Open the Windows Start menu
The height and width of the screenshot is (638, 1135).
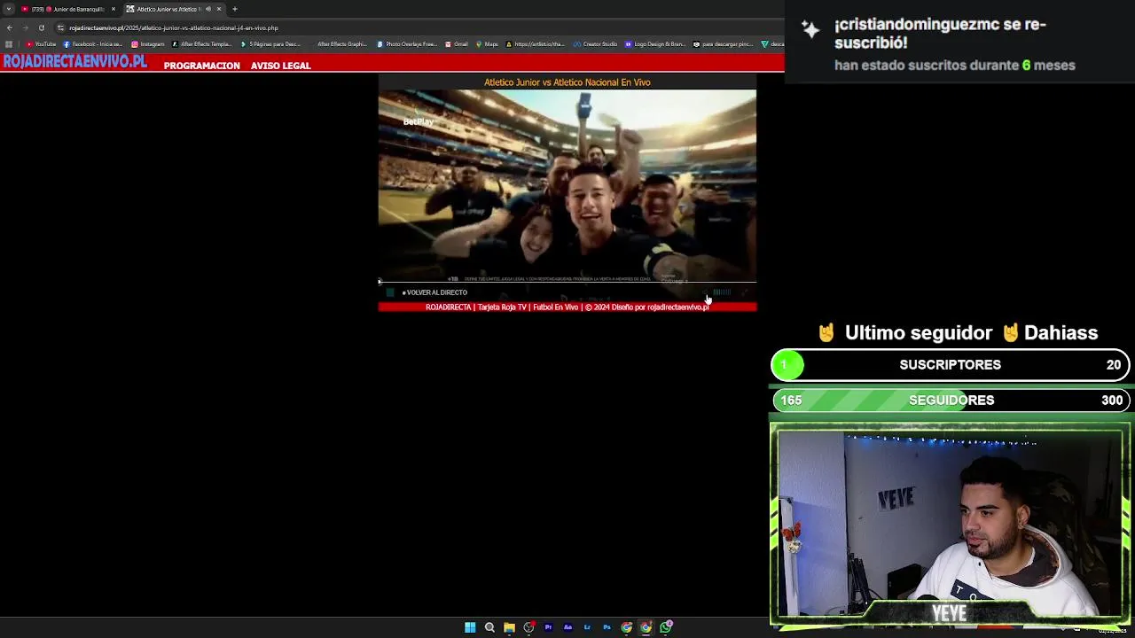click(470, 627)
